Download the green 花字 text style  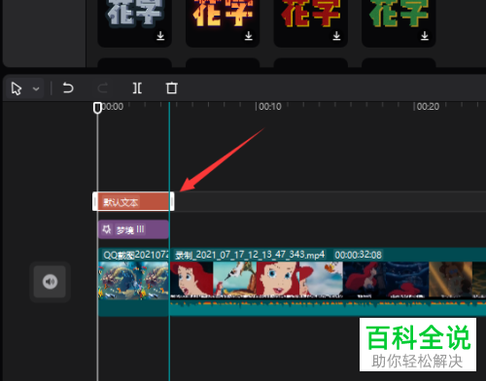[x=425, y=36]
